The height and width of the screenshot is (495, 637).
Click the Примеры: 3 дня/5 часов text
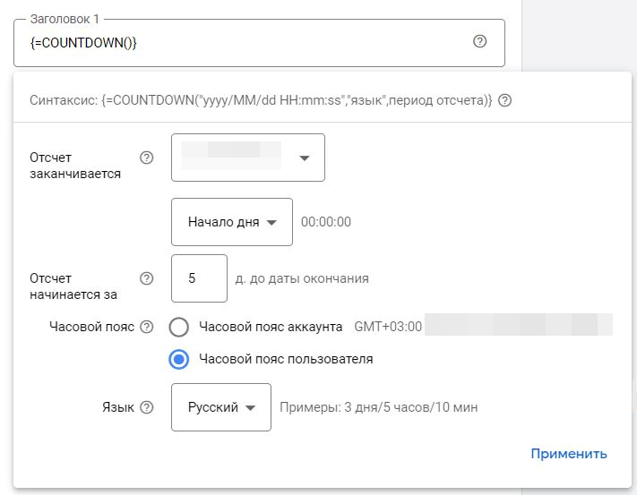(x=378, y=407)
